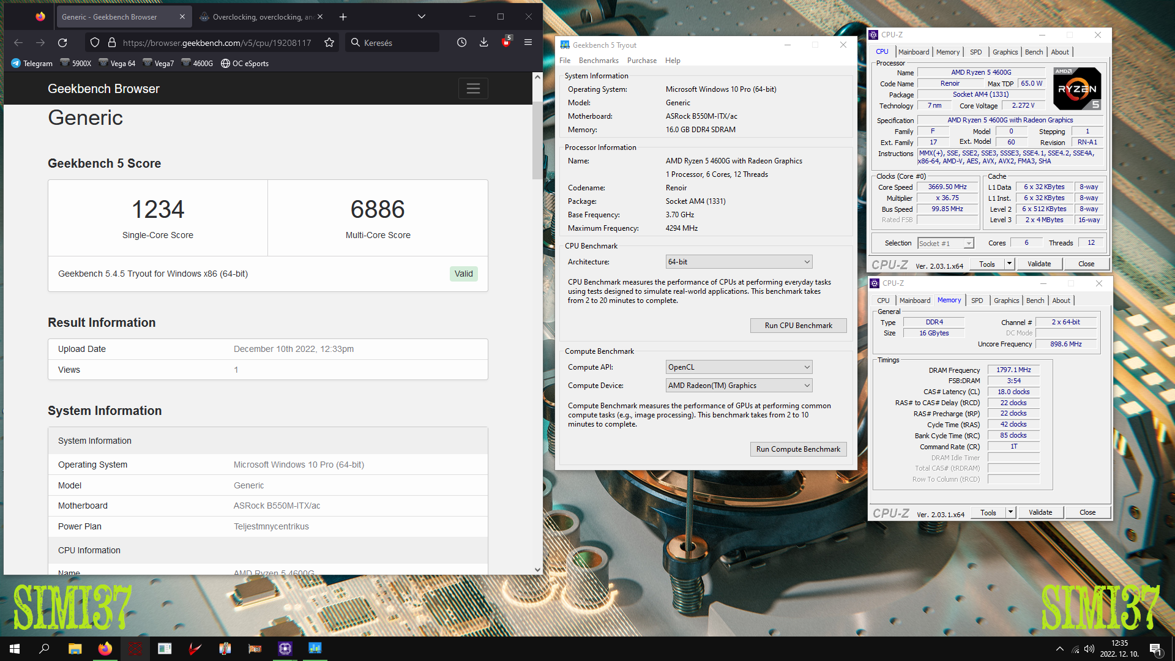The height and width of the screenshot is (661, 1175).
Task: Switch to Graphics tab in lower CPU-Z
Action: point(1006,301)
